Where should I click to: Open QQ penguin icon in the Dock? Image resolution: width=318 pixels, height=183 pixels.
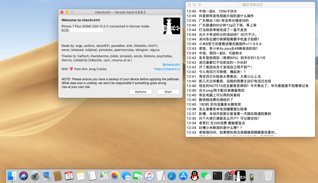click(195, 176)
